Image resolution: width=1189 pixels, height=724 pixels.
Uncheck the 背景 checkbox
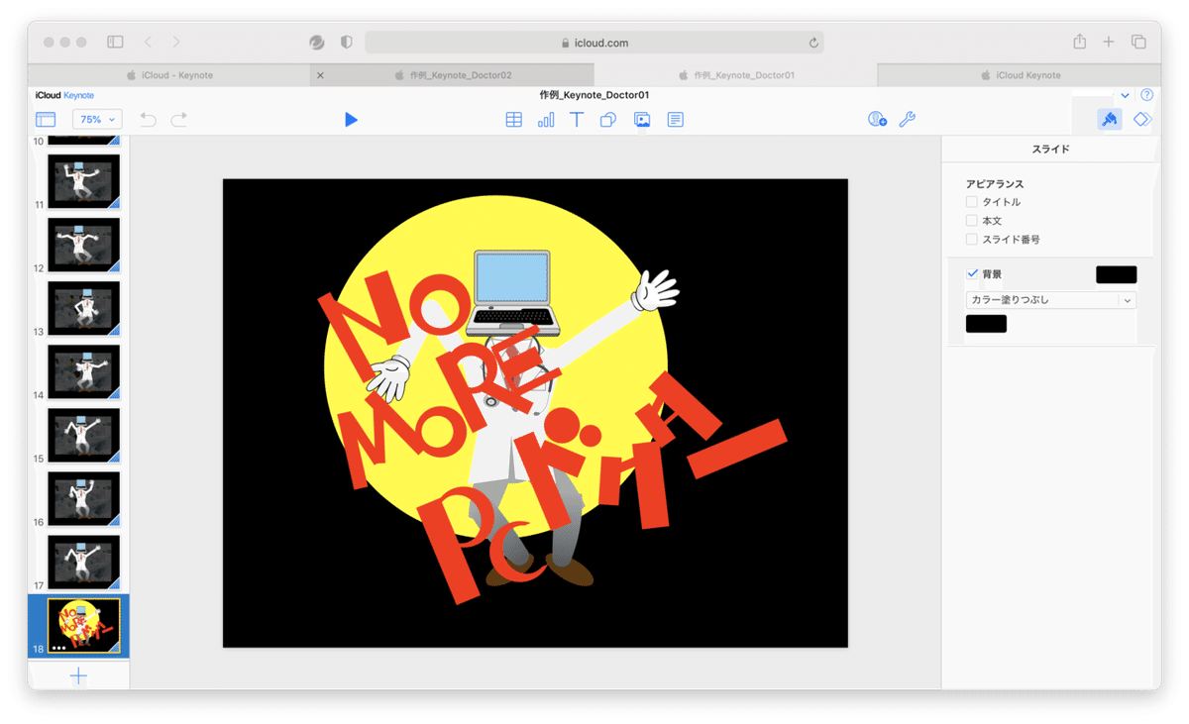click(x=972, y=273)
